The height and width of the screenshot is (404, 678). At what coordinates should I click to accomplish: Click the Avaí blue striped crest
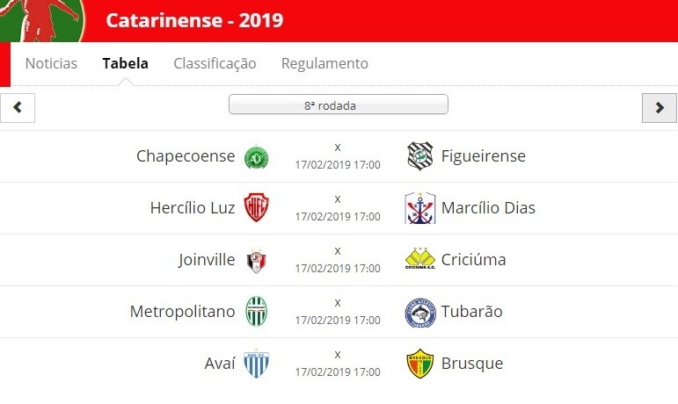tap(257, 364)
